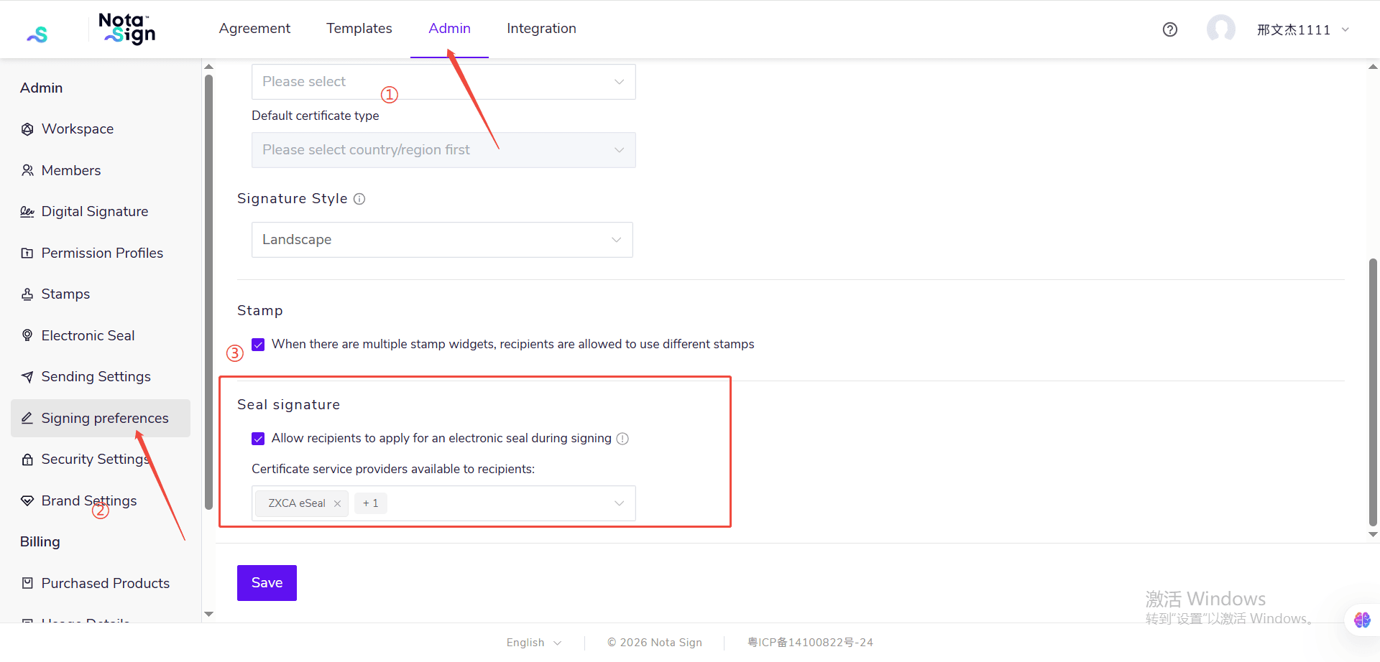1380x662 pixels.
Task: Click the Brand Settings diamond icon
Action: click(x=27, y=500)
